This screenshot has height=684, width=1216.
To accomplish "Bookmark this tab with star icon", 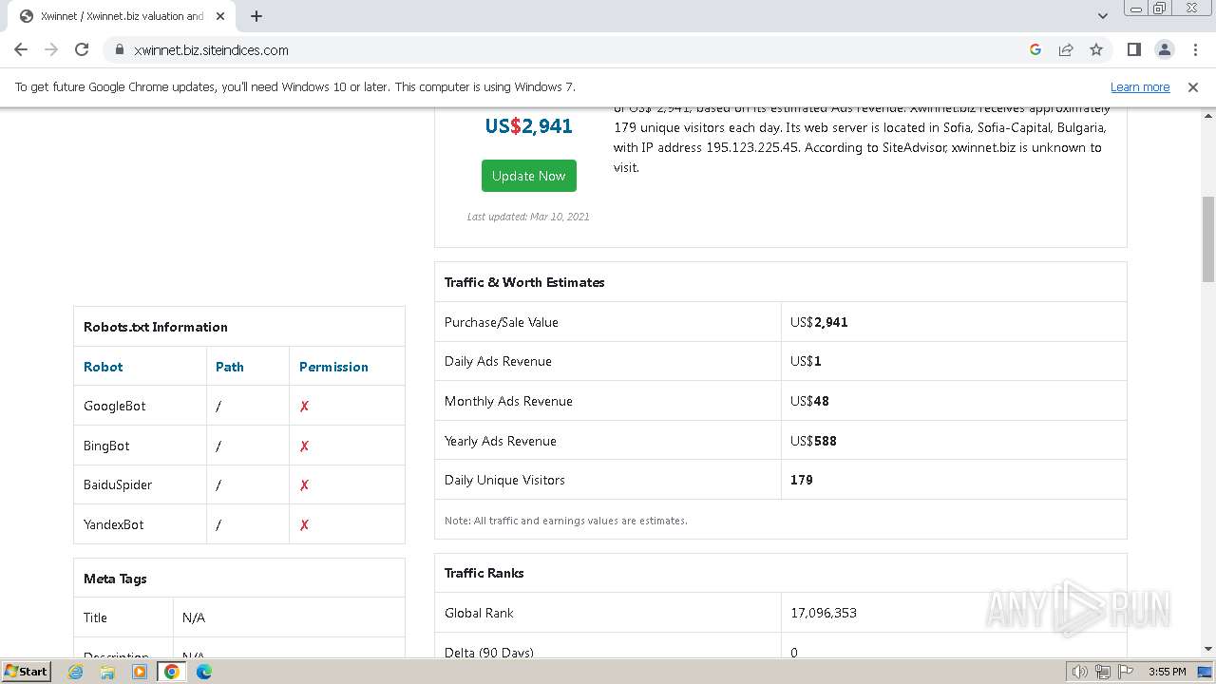I will pyautogui.click(x=1096, y=49).
